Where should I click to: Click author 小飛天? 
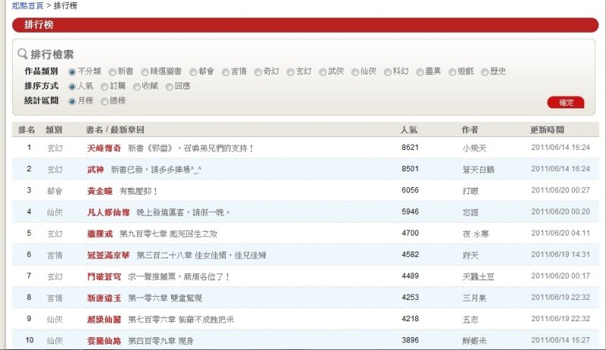point(474,148)
